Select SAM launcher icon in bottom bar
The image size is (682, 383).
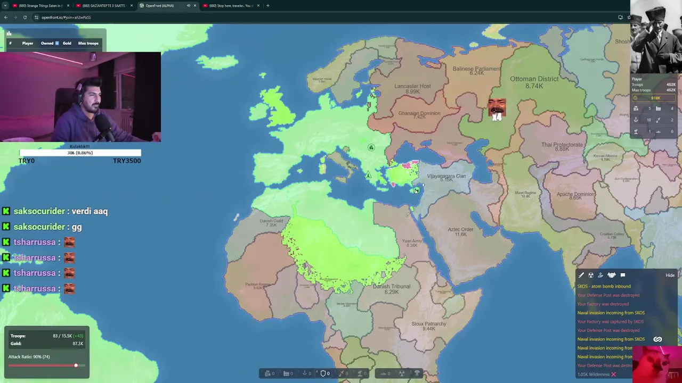[x=360, y=373]
